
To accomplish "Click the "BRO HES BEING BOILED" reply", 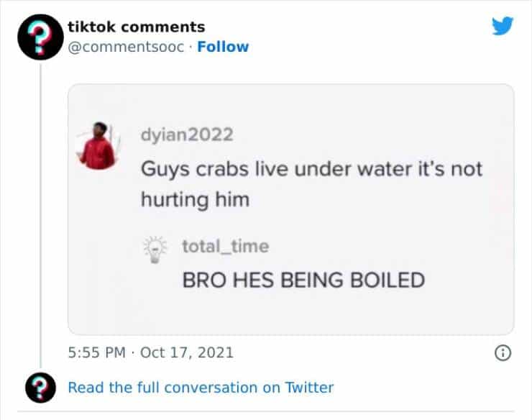I will tap(303, 279).
